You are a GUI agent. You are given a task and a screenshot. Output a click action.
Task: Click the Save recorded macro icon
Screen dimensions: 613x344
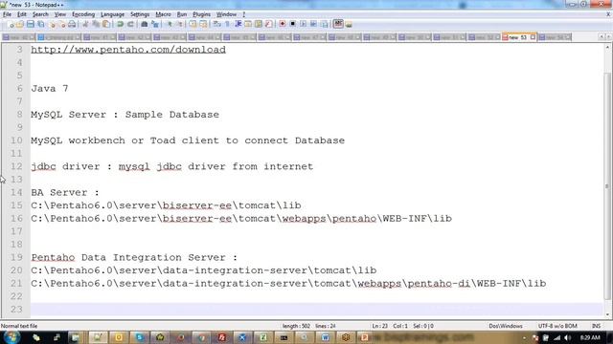click(x=324, y=24)
